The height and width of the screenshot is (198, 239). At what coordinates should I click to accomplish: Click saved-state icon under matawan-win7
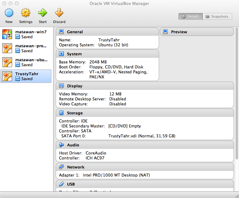coord(18,37)
